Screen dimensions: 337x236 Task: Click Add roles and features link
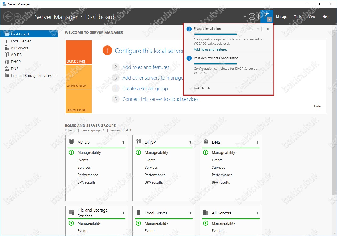(x=146, y=67)
